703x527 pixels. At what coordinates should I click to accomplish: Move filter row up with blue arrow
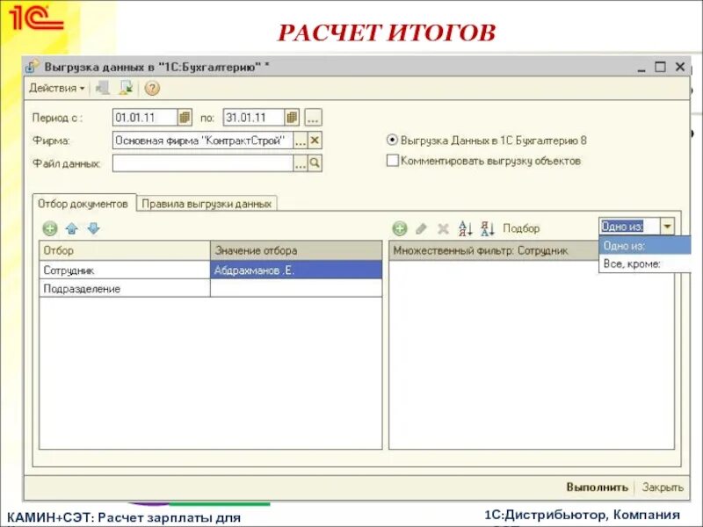(72, 229)
